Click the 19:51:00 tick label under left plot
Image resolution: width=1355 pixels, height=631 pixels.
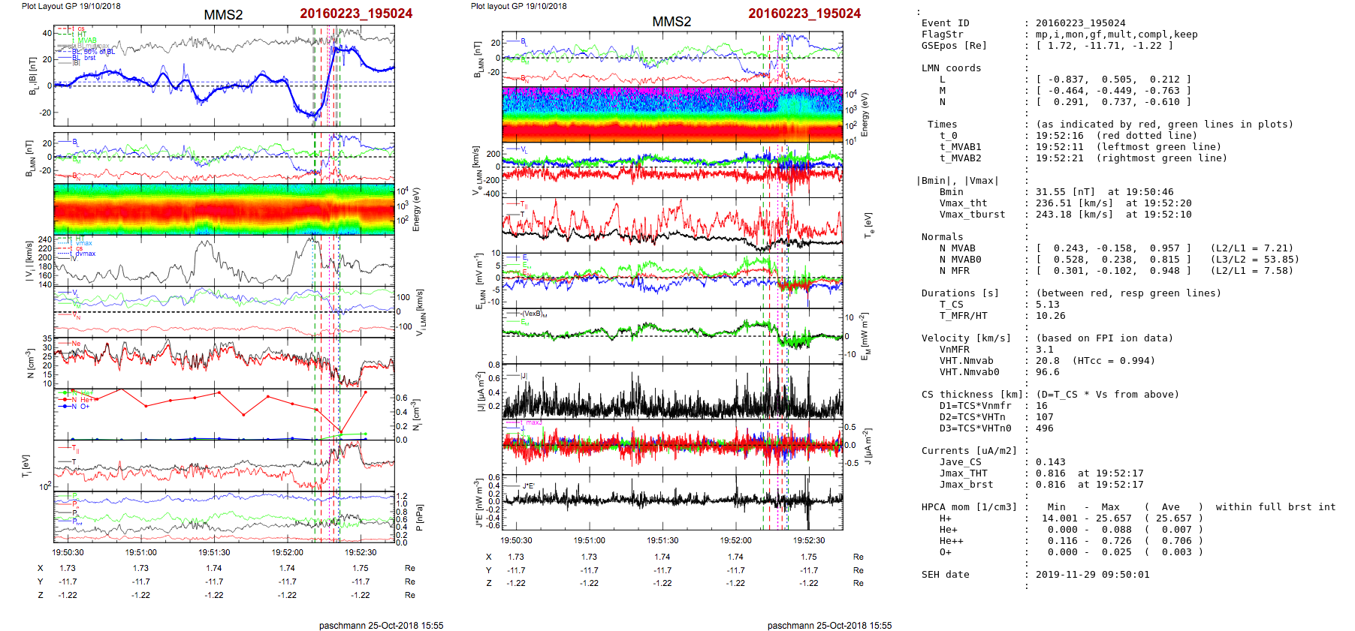141,552
